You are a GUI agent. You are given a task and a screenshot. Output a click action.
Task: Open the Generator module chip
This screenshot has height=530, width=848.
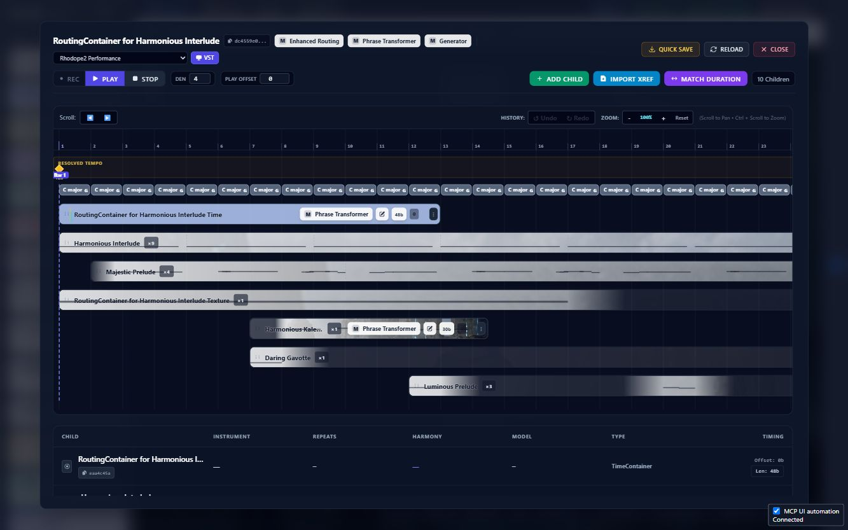(x=448, y=41)
